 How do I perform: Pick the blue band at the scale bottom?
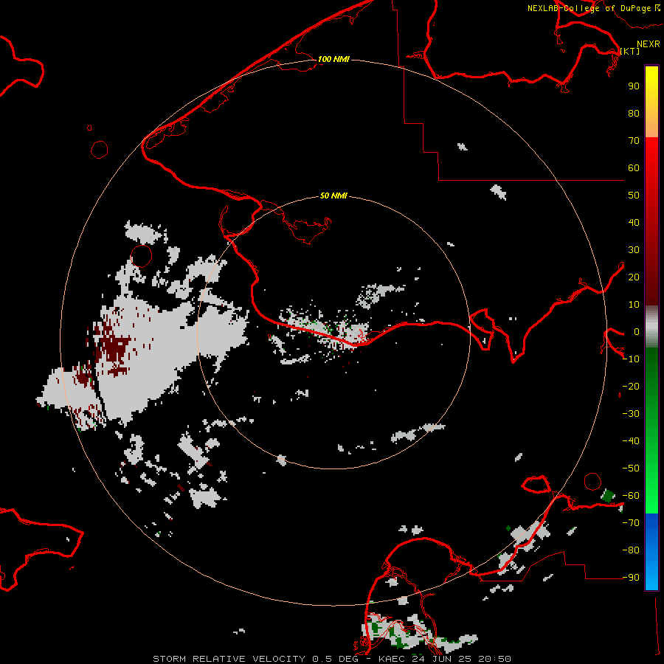tap(651, 552)
